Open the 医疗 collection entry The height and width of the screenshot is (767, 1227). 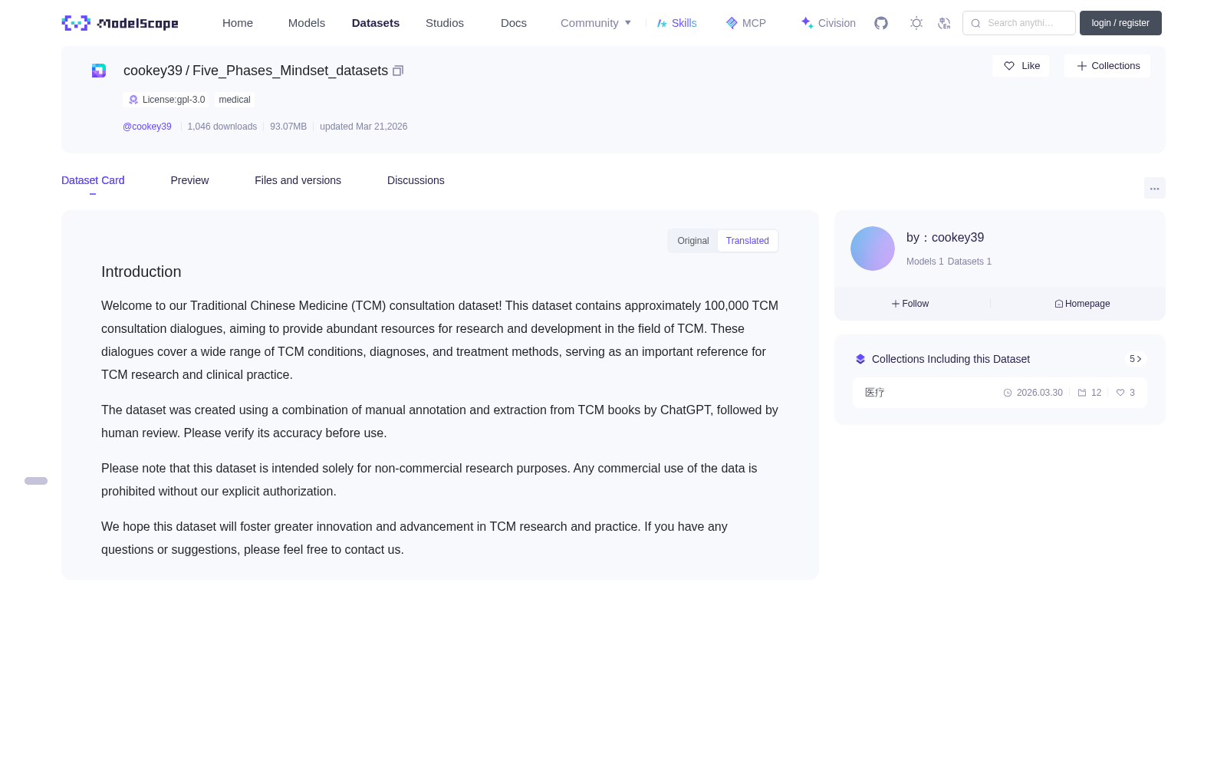(1000, 393)
